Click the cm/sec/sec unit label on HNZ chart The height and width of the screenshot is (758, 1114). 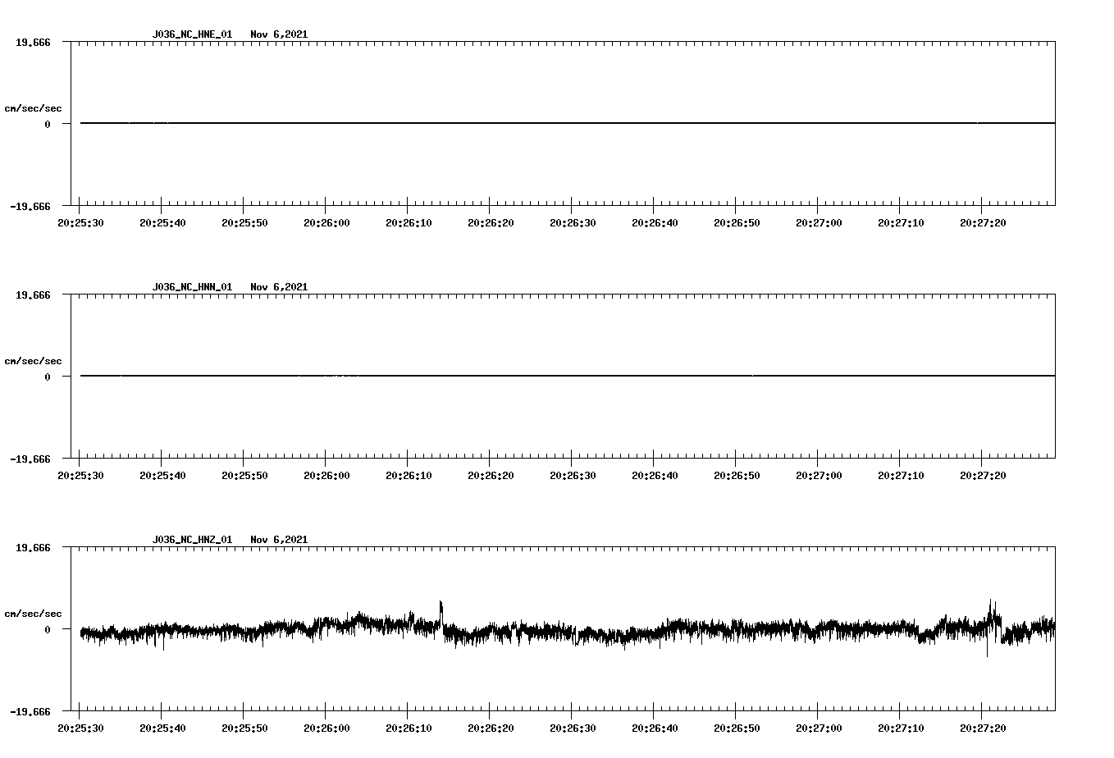click(33, 614)
